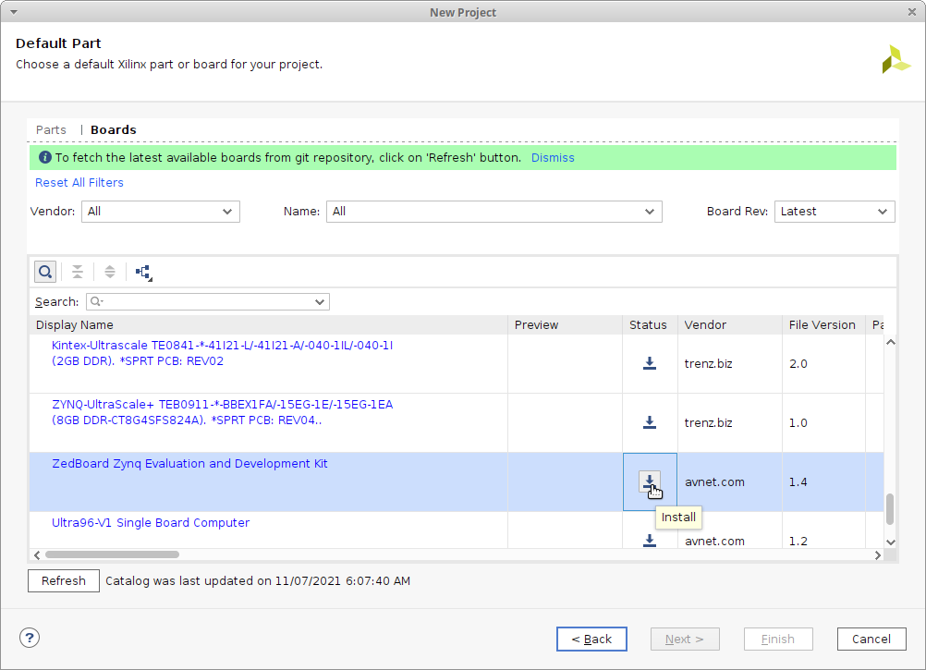Click the group-by-hierarchy tree icon
This screenshot has height=670, width=926.
[x=143, y=272]
